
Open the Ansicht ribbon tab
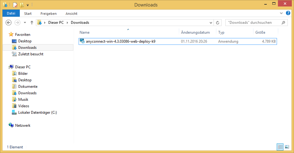tap(71, 14)
